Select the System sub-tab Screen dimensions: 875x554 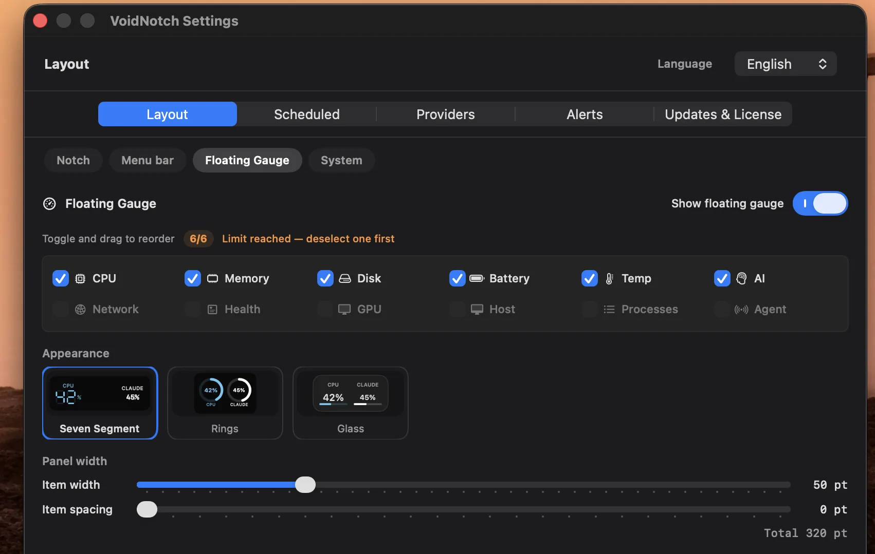tap(342, 160)
